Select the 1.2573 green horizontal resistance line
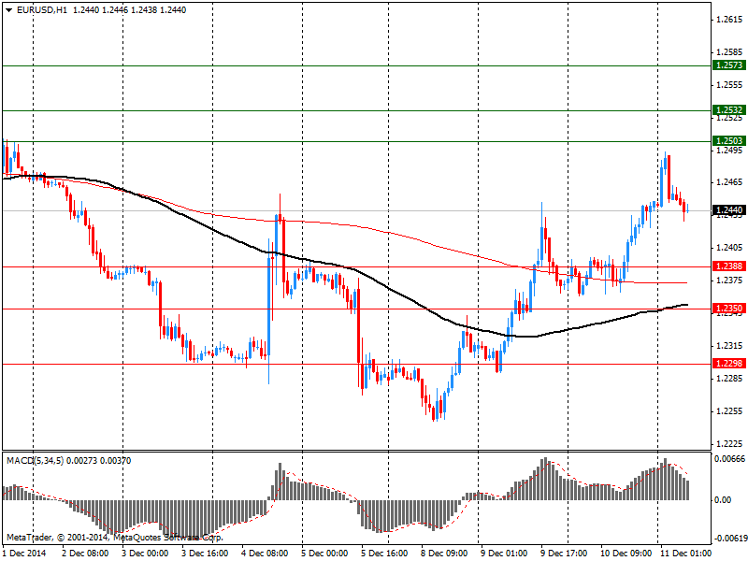The height and width of the screenshot is (561, 748). [x=357, y=65]
